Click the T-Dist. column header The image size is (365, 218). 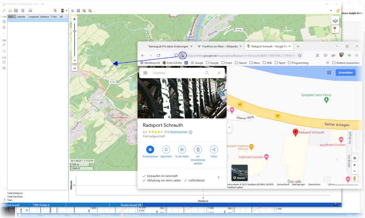pyautogui.click(x=54, y=17)
